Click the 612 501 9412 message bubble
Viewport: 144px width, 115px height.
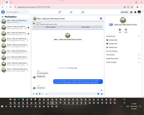tap(41, 88)
